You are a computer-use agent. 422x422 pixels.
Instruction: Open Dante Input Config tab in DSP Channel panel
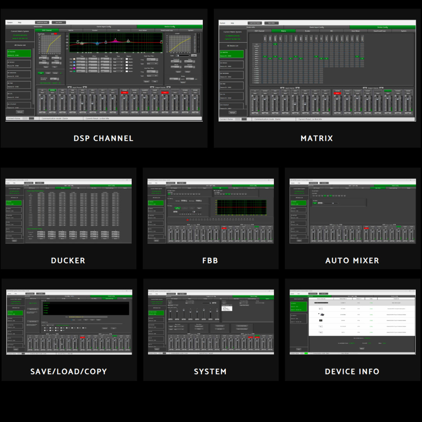tap(104, 27)
